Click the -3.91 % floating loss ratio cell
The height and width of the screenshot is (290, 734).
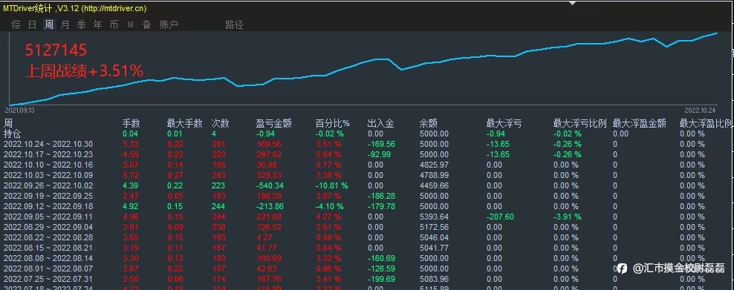click(x=568, y=217)
